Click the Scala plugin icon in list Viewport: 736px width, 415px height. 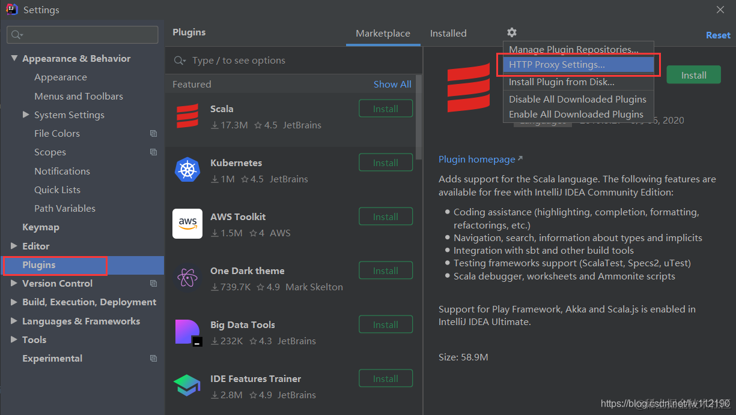click(x=187, y=116)
